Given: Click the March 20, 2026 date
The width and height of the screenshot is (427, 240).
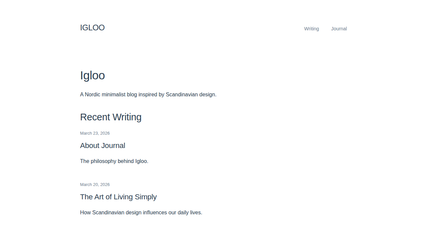Looking at the screenshot, I should [95, 185].
